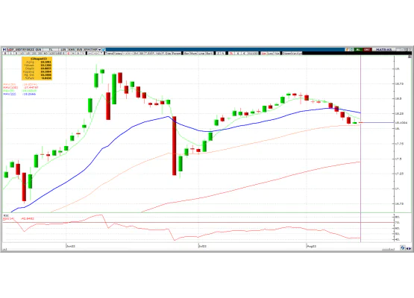
Task: Click the bottom-right scroll arrows icon
Action: (409, 248)
